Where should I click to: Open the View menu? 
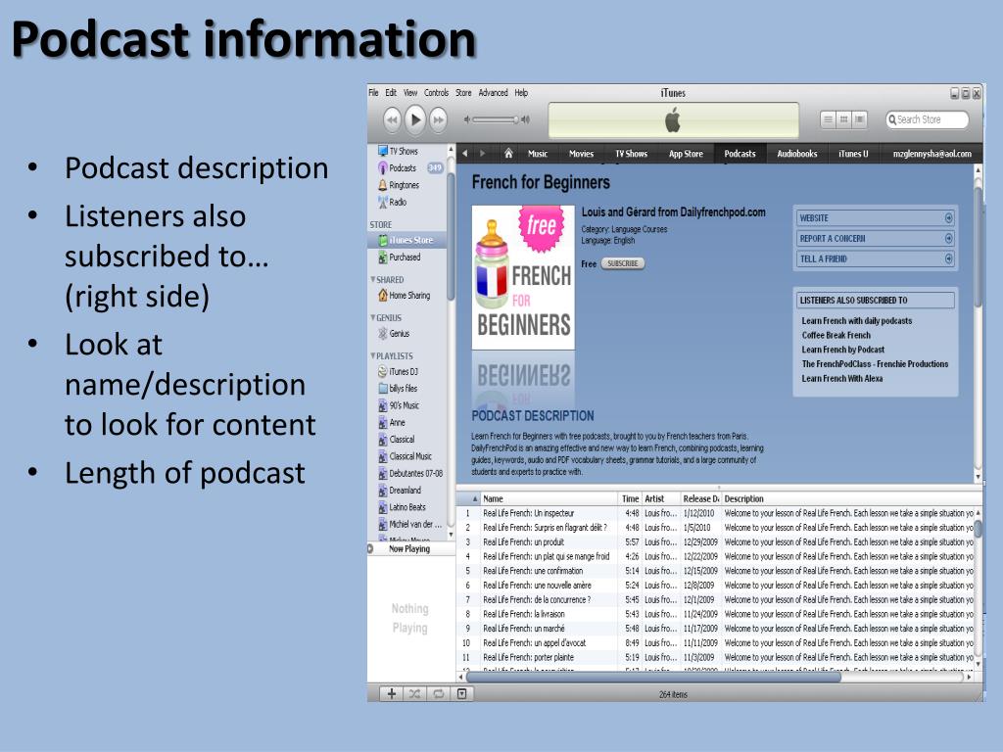point(410,93)
